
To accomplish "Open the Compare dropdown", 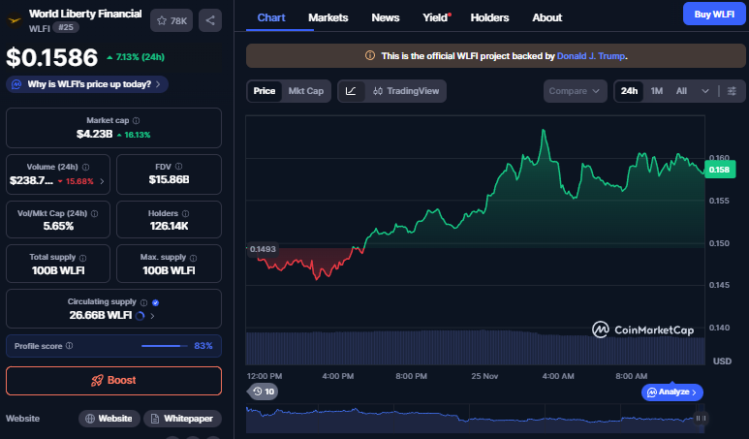I will (x=575, y=91).
